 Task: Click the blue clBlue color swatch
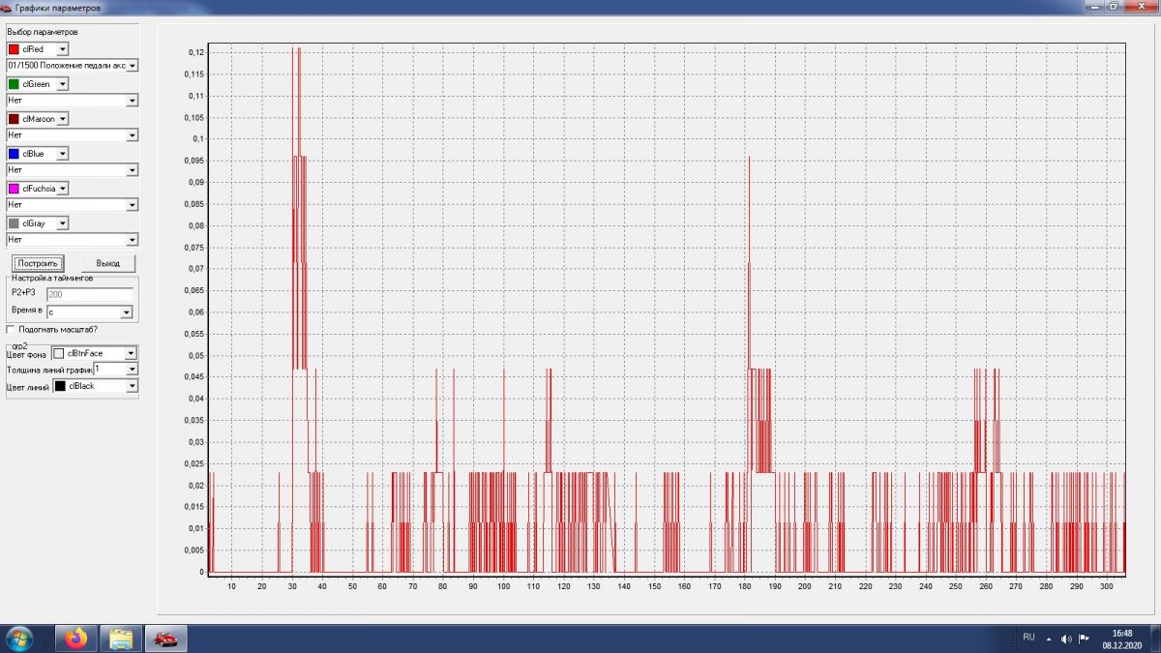tap(14, 154)
